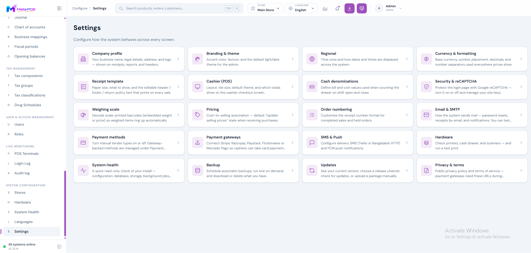Image resolution: width=531 pixels, height=253 pixels.
Task: Open Login Log in sidebar
Action: pos(32,163)
